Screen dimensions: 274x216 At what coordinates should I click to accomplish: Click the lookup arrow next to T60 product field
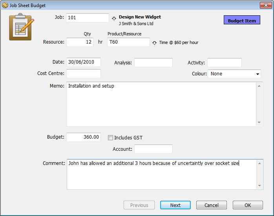coord(154,43)
